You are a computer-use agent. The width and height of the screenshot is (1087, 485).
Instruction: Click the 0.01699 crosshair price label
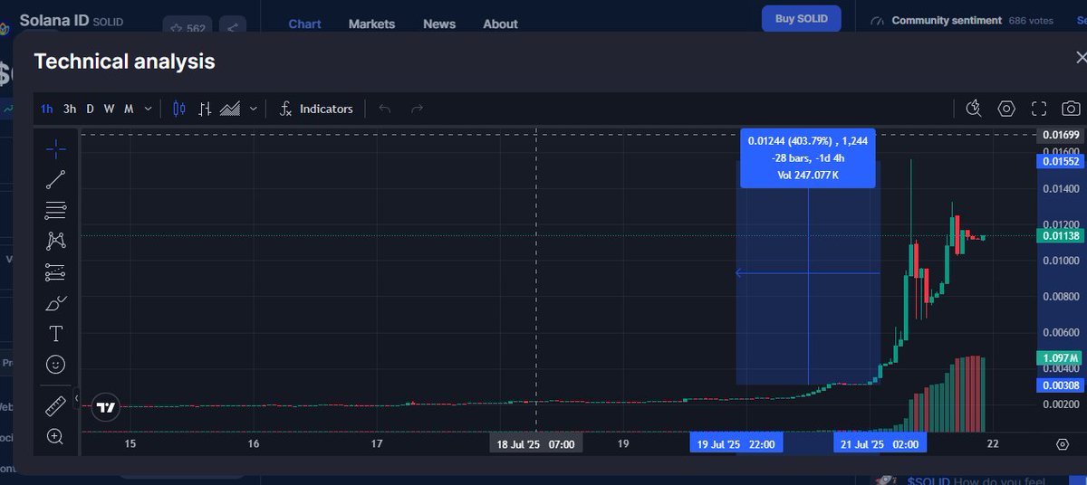1060,135
